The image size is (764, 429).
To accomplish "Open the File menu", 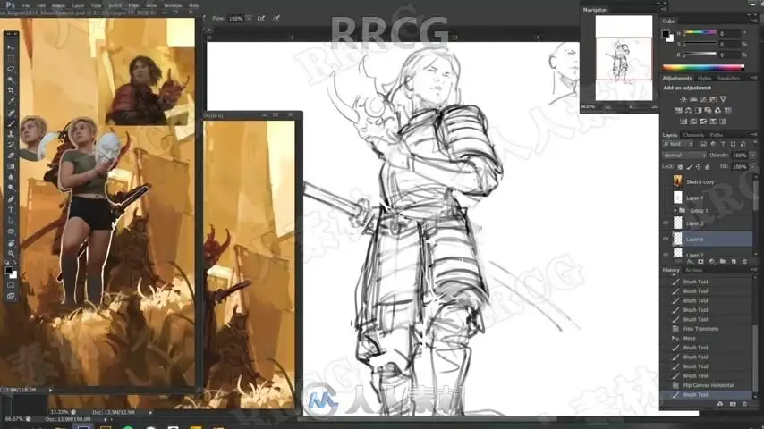I will pyautogui.click(x=26, y=5).
